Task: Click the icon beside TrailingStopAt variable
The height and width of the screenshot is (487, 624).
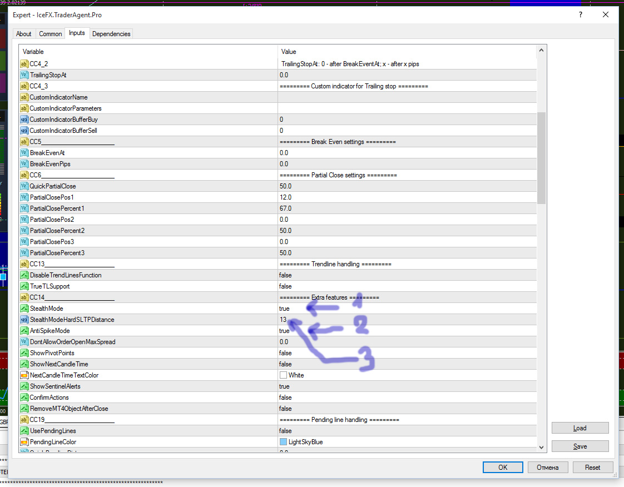Action: (x=24, y=75)
